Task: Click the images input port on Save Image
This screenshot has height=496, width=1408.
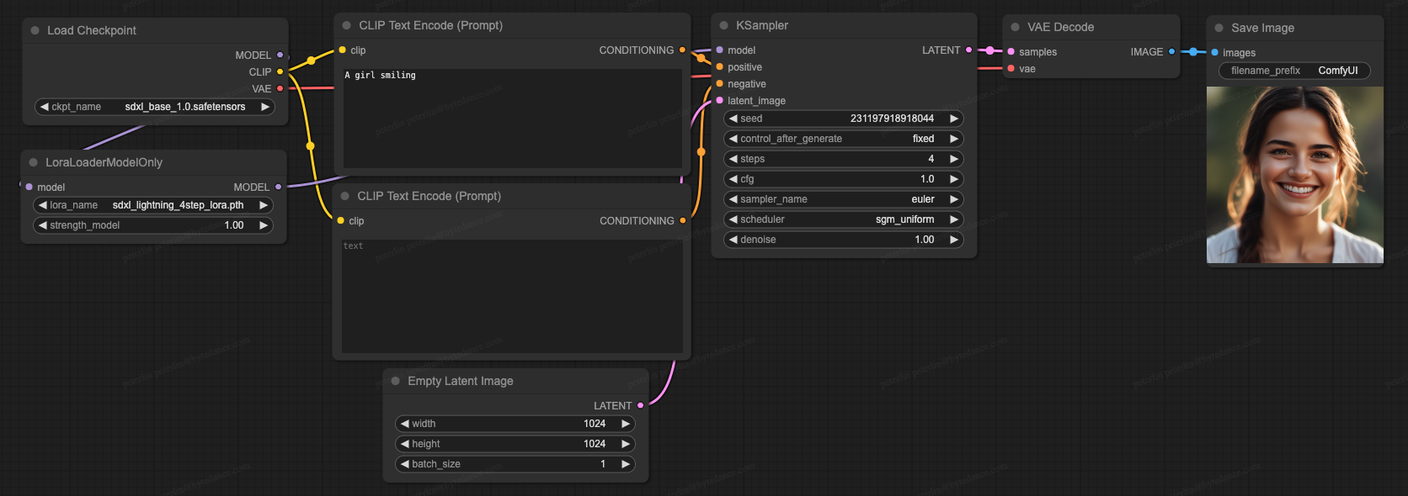Action: (1214, 52)
